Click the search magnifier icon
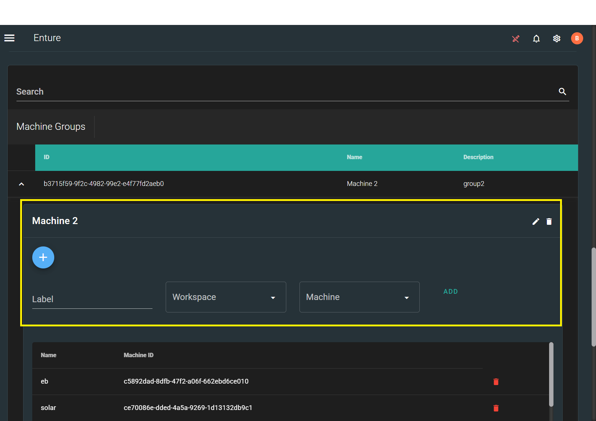The image size is (596, 421). (x=562, y=92)
